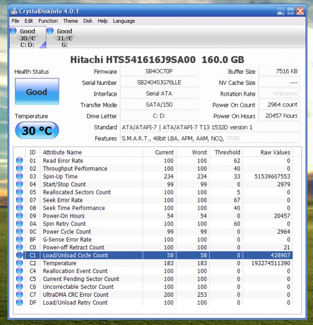313x325 pixels.
Task: Click the status orb for Reallocation Event Count
Action: tap(19, 271)
